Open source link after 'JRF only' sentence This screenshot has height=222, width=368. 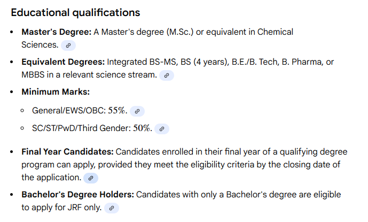click(x=112, y=208)
